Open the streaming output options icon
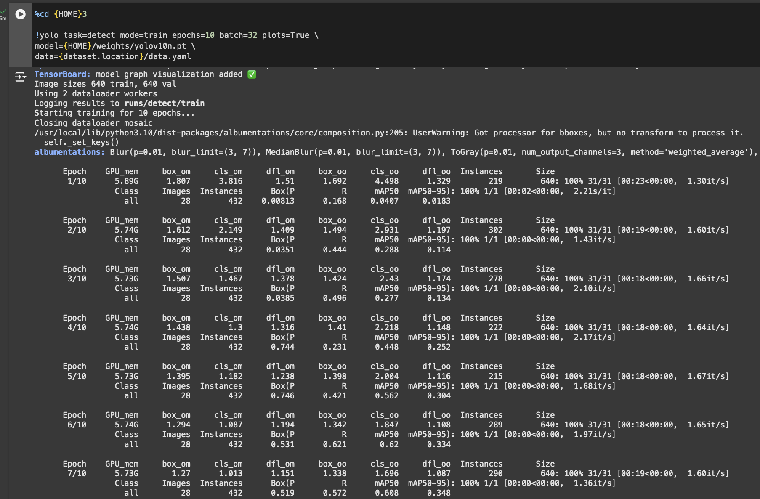Image resolution: width=760 pixels, height=499 pixels. click(20, 77)
